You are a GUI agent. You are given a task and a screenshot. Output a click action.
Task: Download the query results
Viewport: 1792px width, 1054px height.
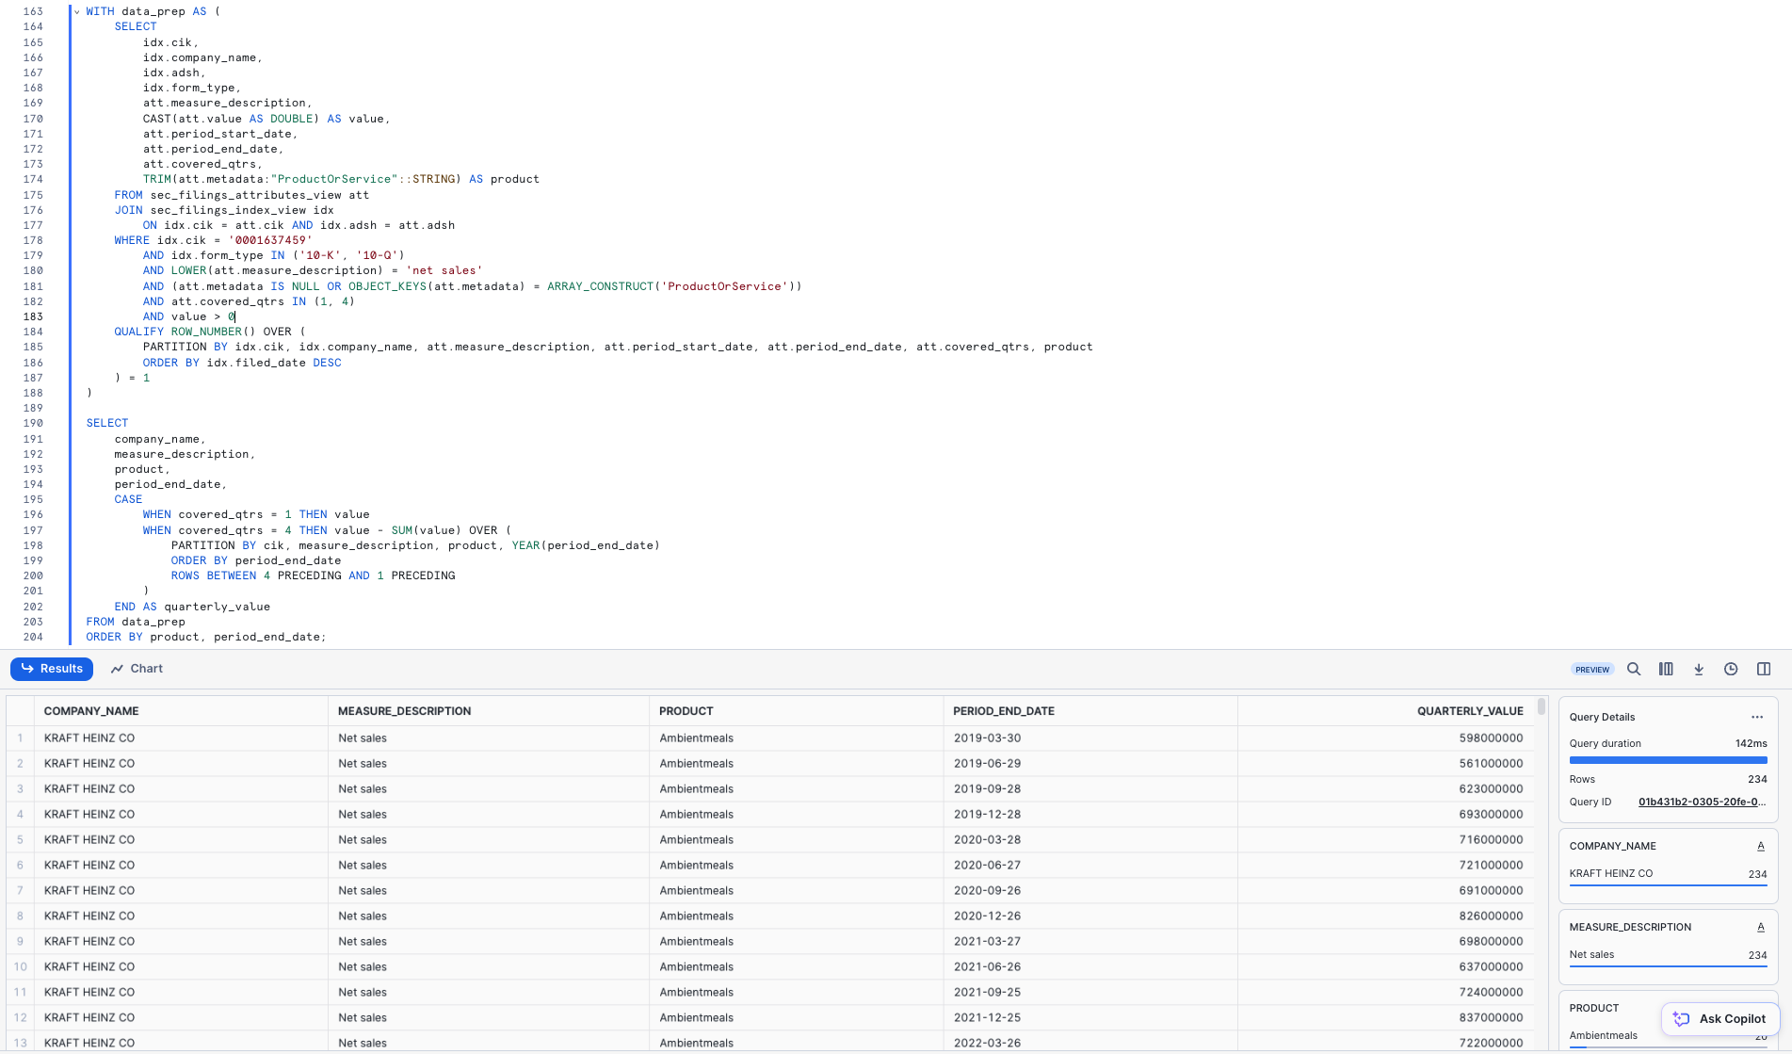(1699, 669)
